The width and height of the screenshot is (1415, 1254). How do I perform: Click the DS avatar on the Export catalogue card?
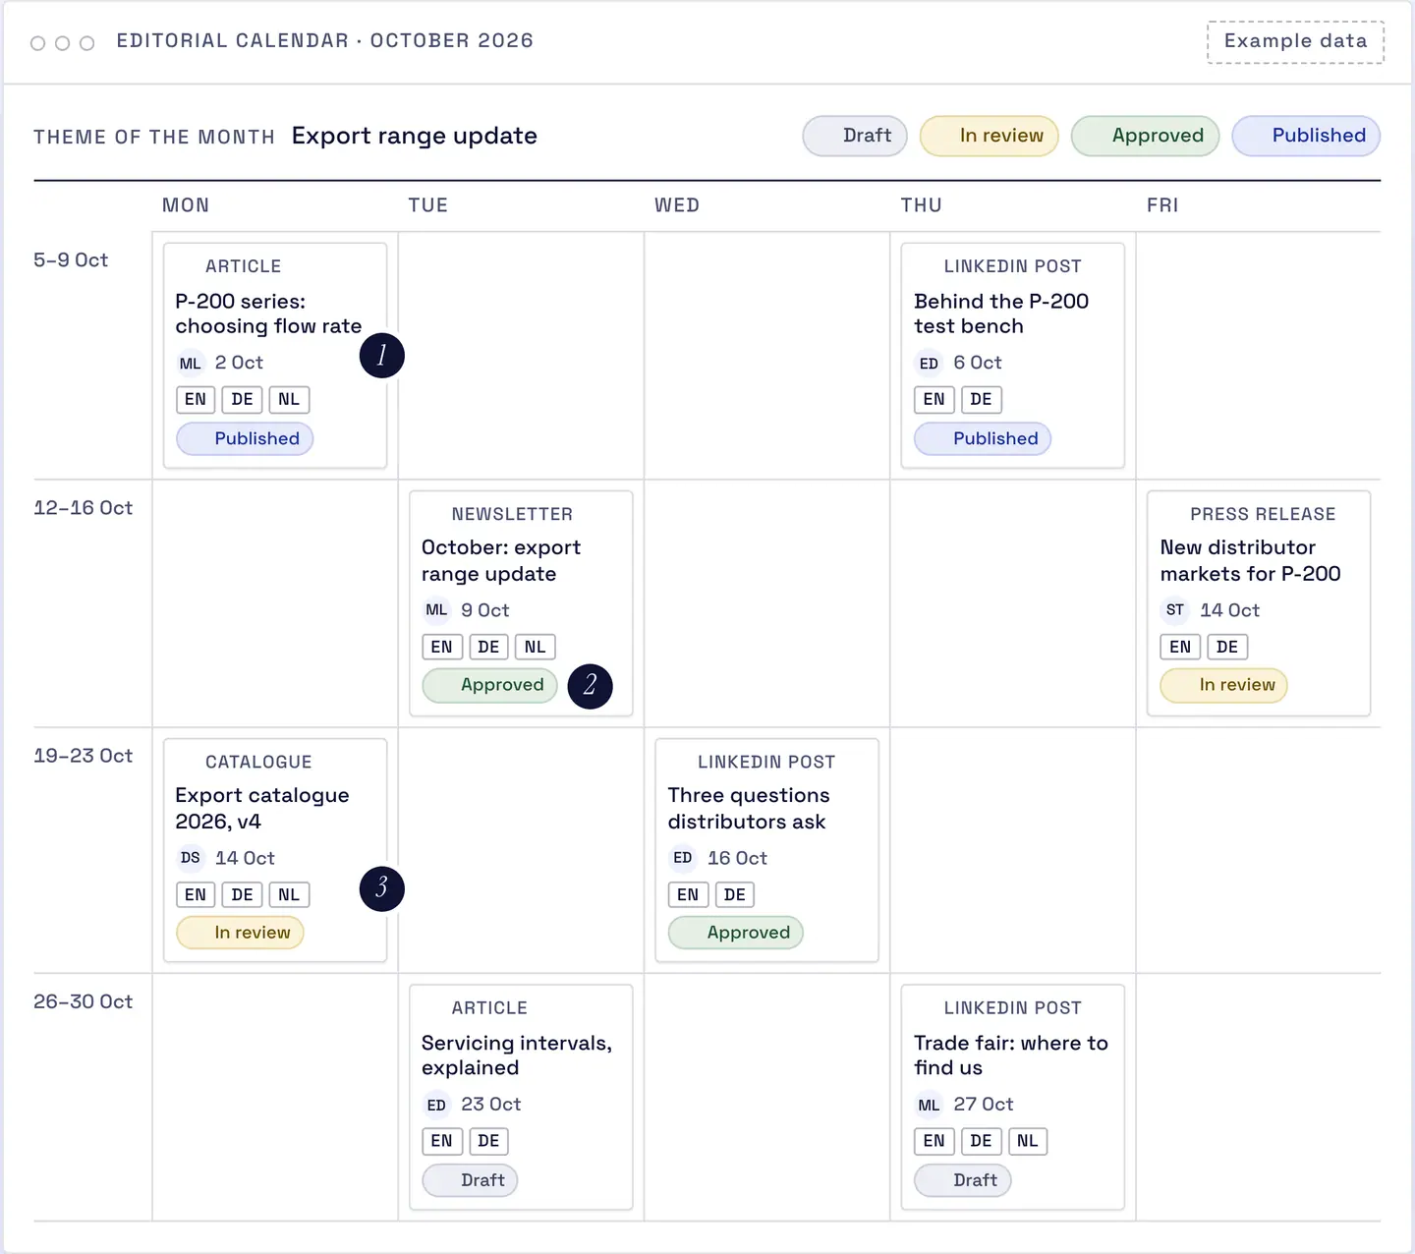190,858
